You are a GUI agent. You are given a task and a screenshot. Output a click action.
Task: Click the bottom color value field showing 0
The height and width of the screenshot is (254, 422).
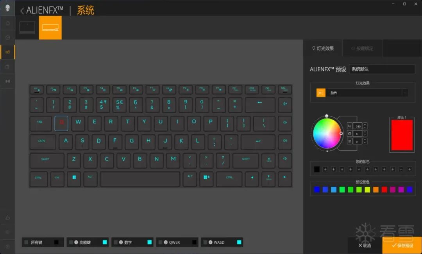pos(358,141)
